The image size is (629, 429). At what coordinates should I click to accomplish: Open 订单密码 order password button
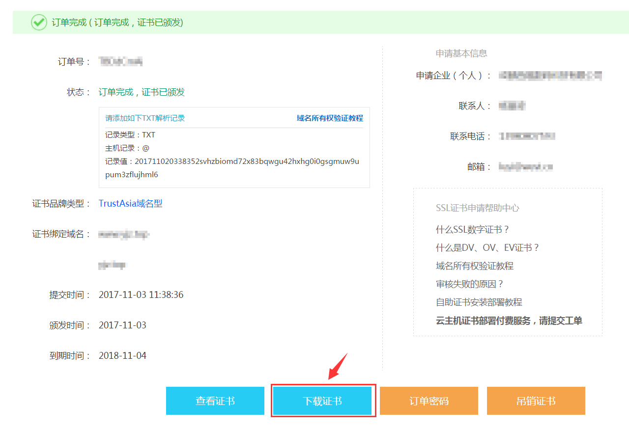pos(429,401)
